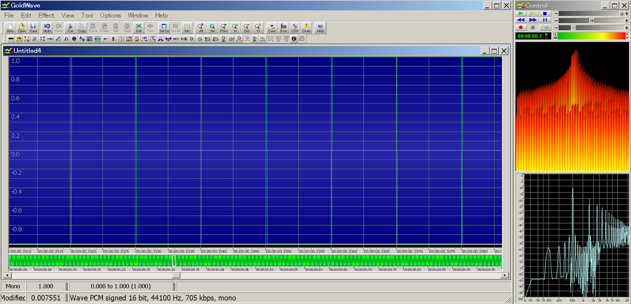This screenshot has height=304, width=631.
Task: Click the volume minus button
Action: pyautogui.click(x=556, y=14)
